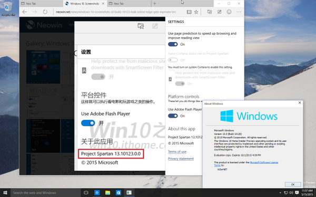Click the favorites icon in the enlarged screenshot
The width and height of the screenshot is (316, 197).
coord(141,26)
